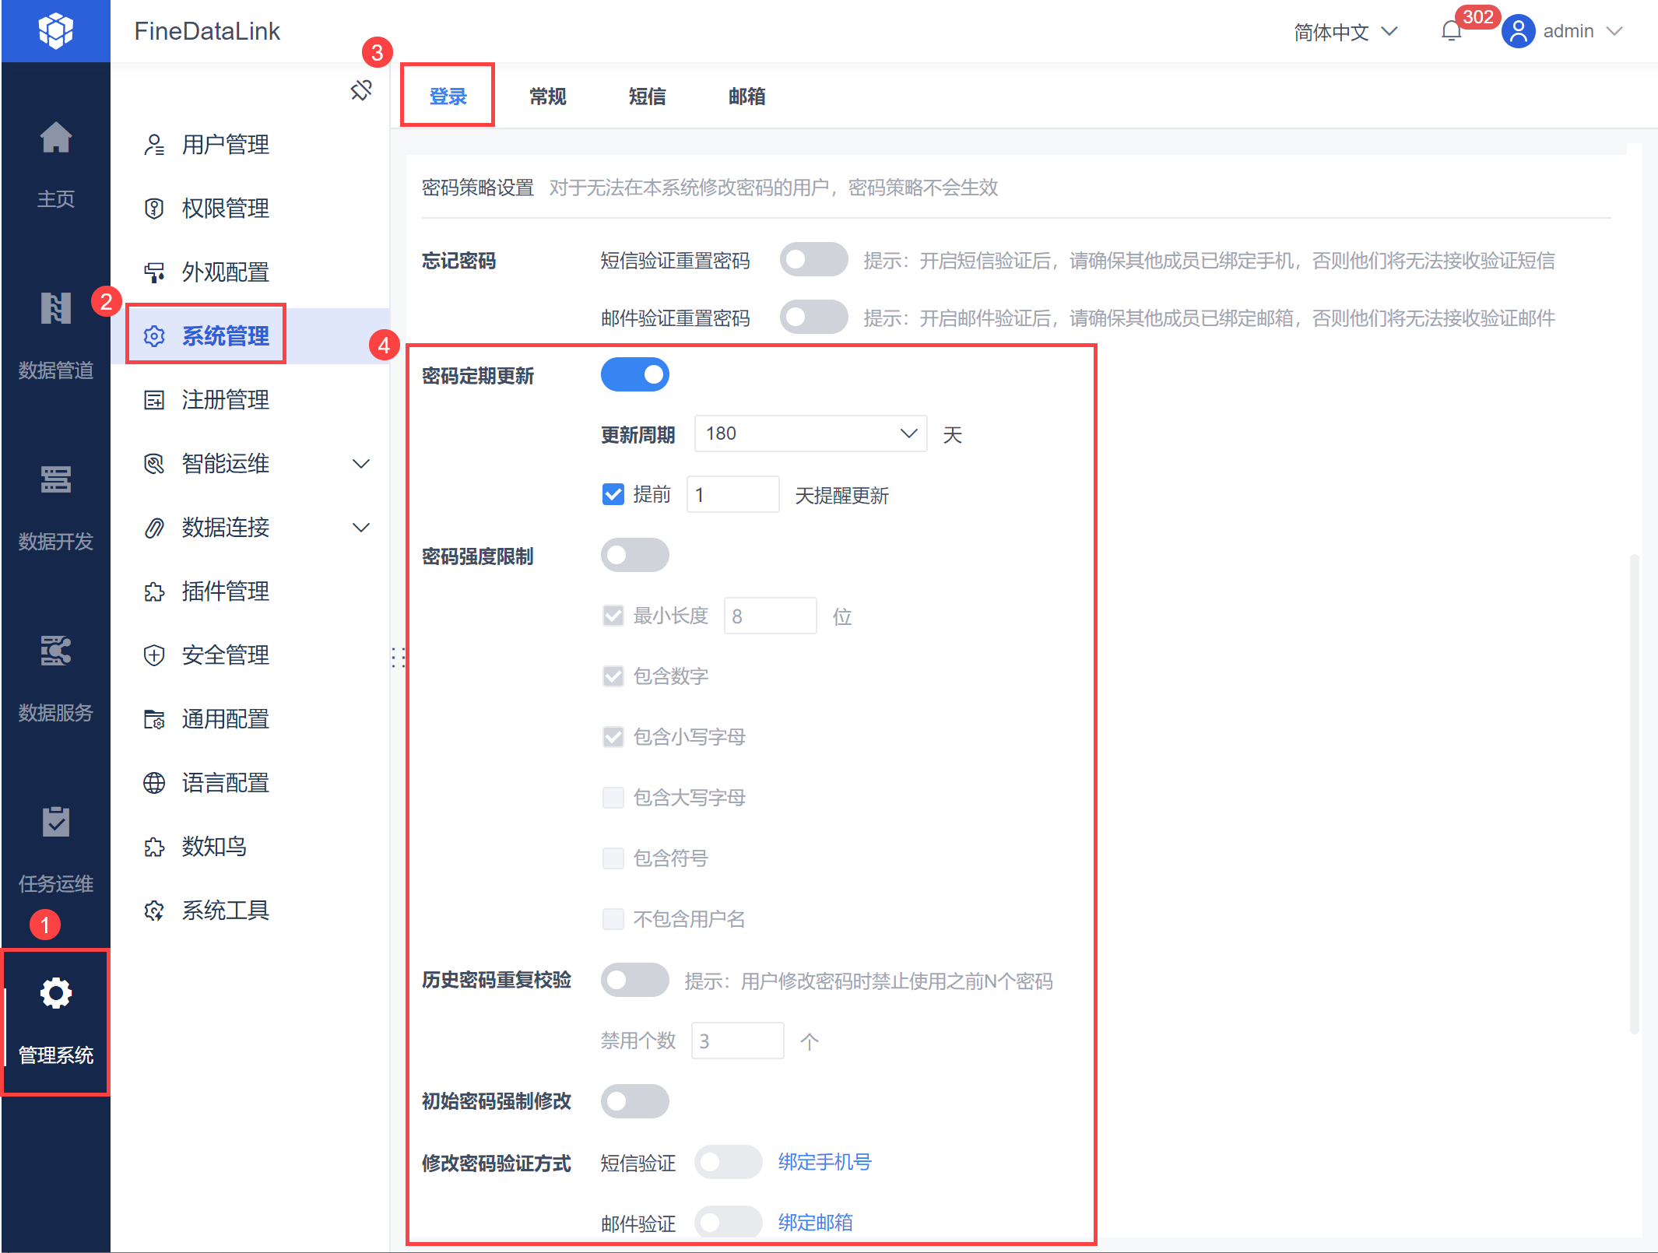Click the FineDataLink logo icon
Image resolution: width=1658 pixels, height=1253 pixels.
(56, 31)
